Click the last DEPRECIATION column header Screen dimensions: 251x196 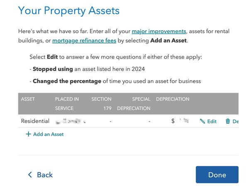tap(173, 99)
